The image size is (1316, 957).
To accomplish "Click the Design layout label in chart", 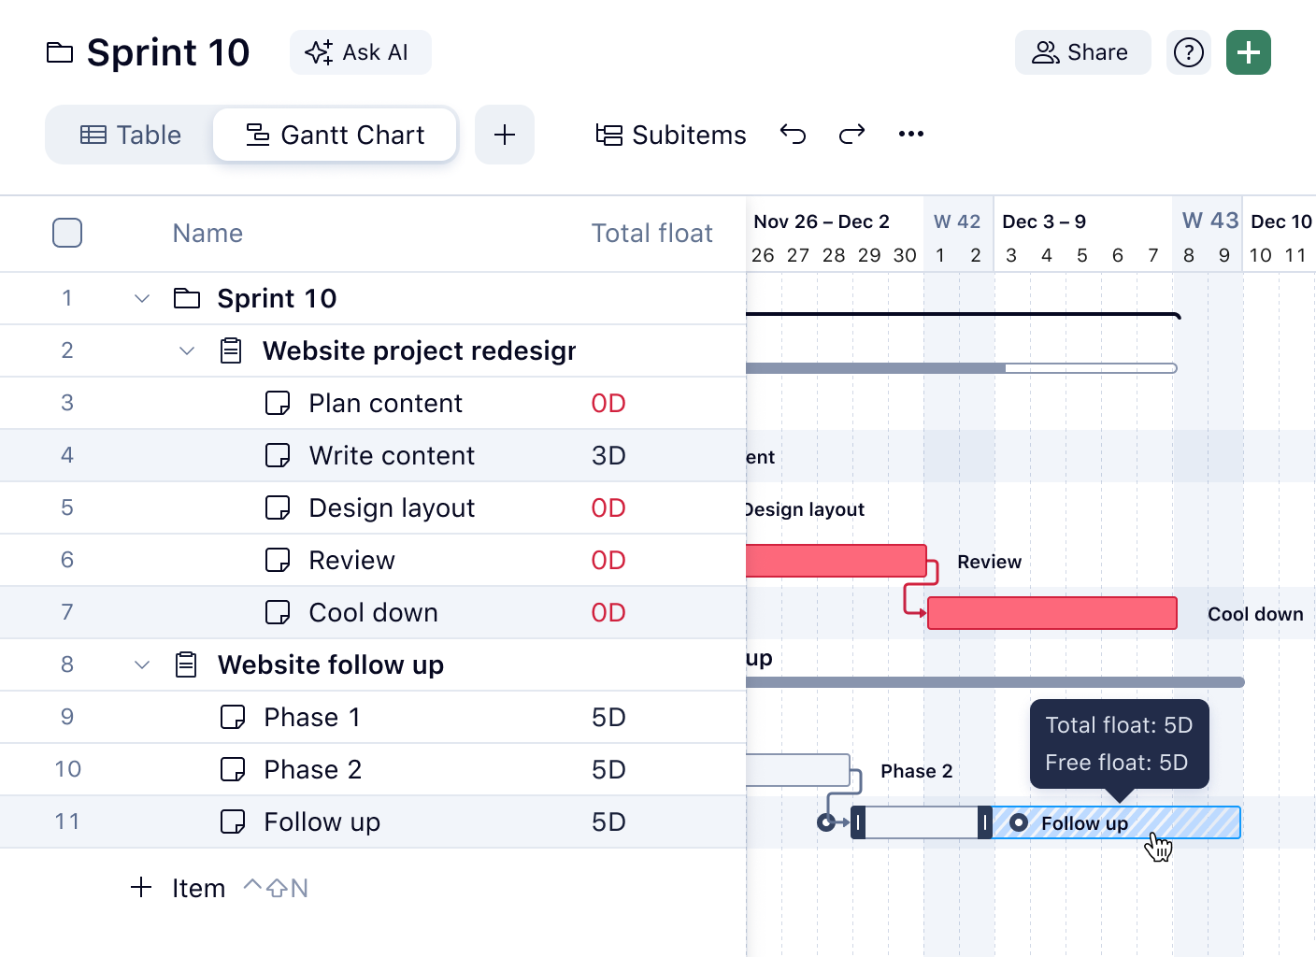I will [806, 509].
